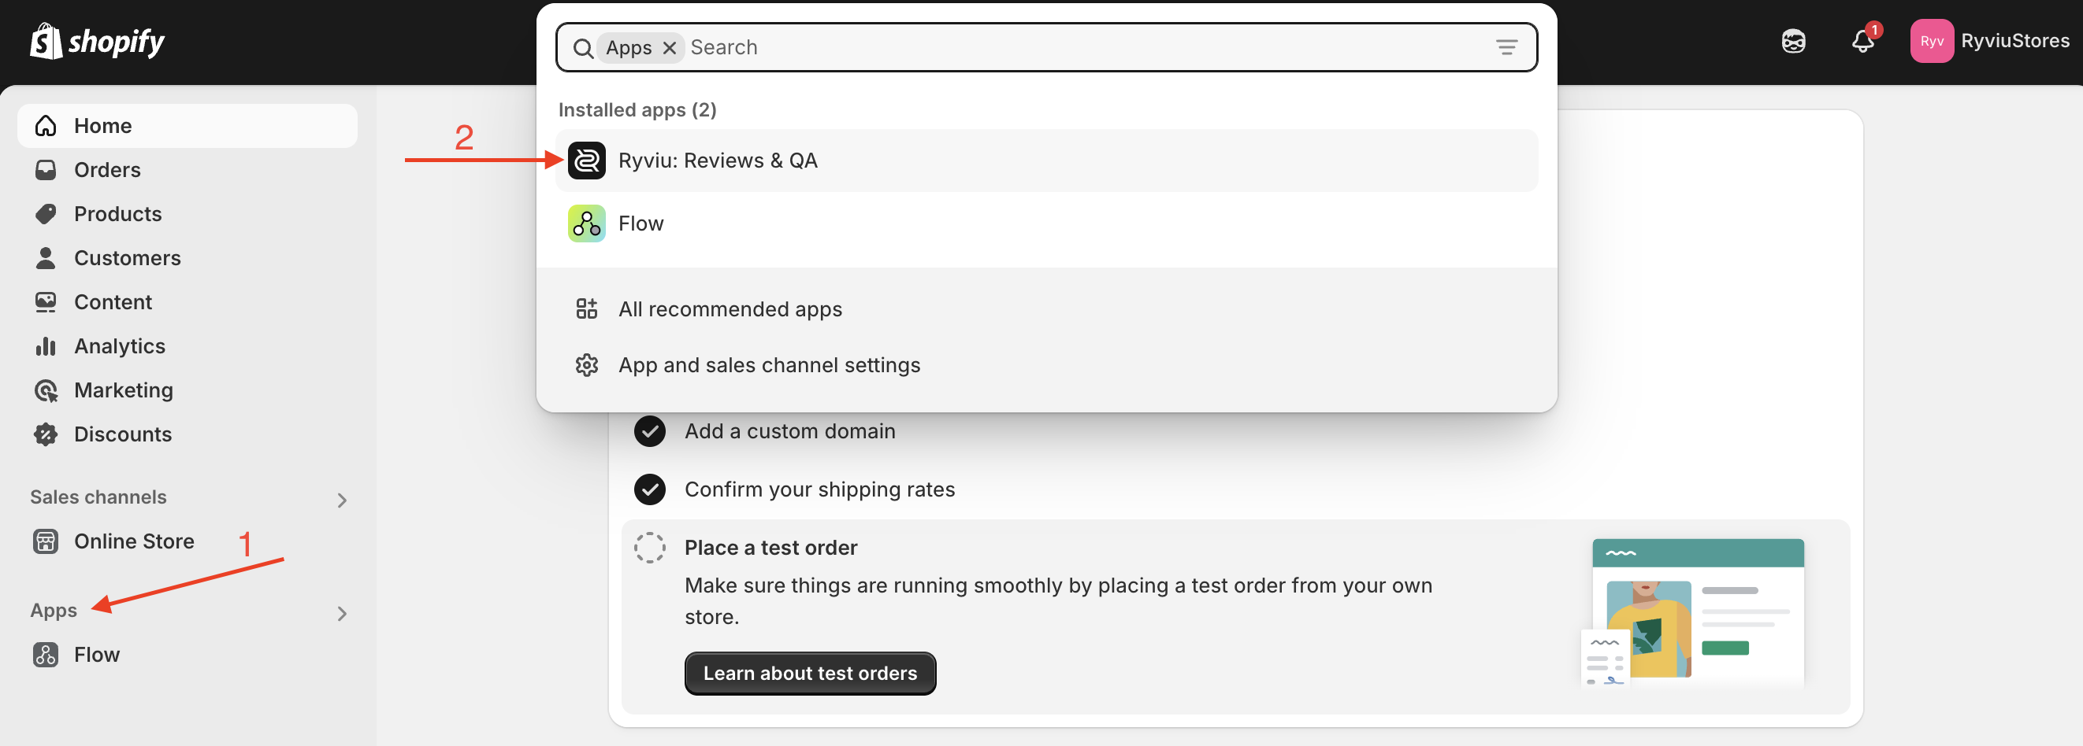
Task: Open Ryviu: Reviews & QA app
Action: tap(1046, 161)
